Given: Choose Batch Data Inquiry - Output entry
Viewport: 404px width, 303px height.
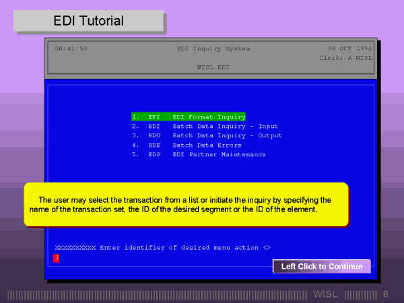Looking at the screenshot, I should tap(206, 135).
